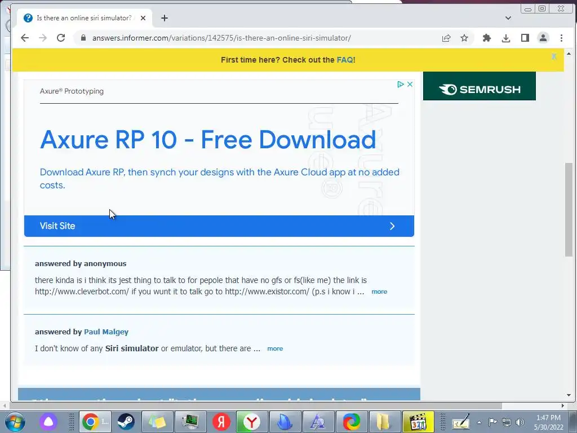Open the FAQ link in yellow banner
The height and width of the screenshot is (433, 577).
(x=345, y=60)
